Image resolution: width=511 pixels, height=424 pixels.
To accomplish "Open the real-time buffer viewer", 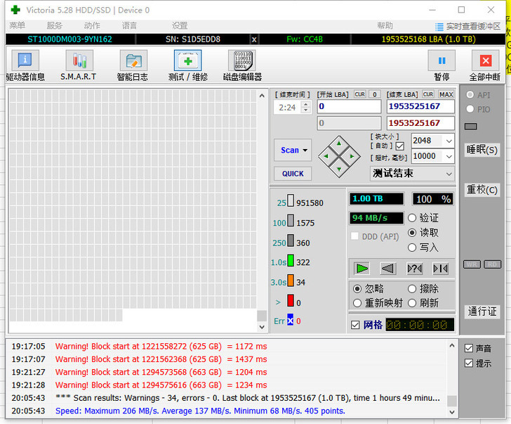I will [467, 27].
